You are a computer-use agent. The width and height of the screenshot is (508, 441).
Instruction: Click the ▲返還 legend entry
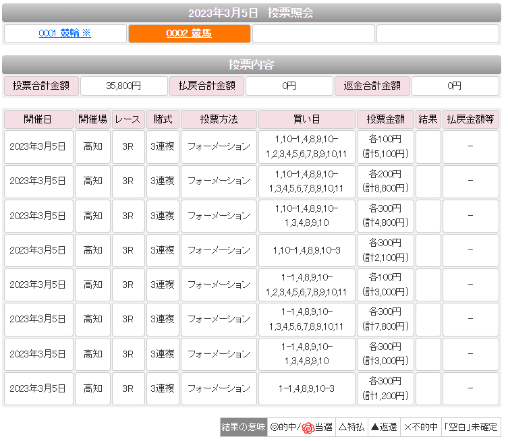[x=385, y=427]
